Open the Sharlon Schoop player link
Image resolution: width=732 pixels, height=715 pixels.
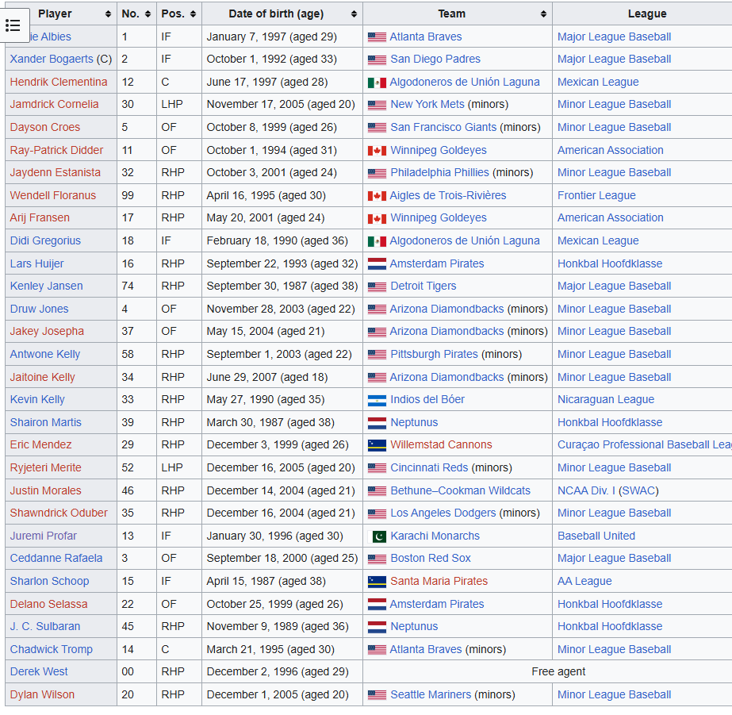49,582
